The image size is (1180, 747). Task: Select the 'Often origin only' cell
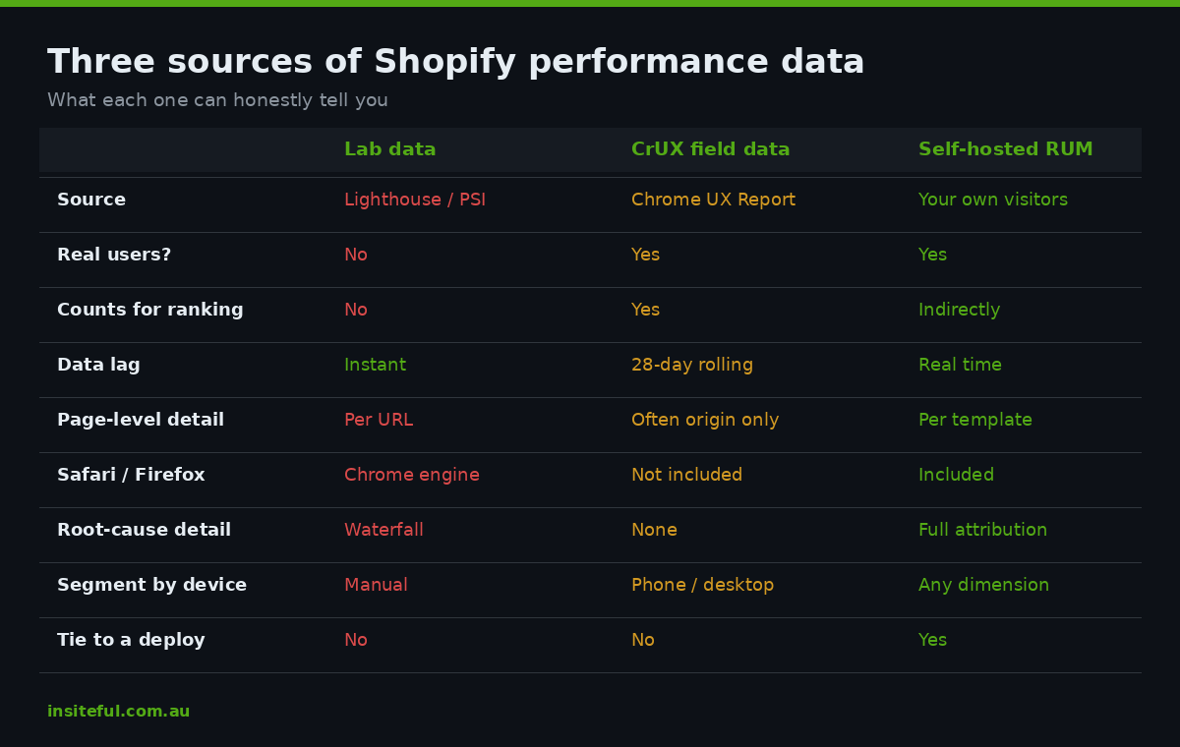point(705,421)
